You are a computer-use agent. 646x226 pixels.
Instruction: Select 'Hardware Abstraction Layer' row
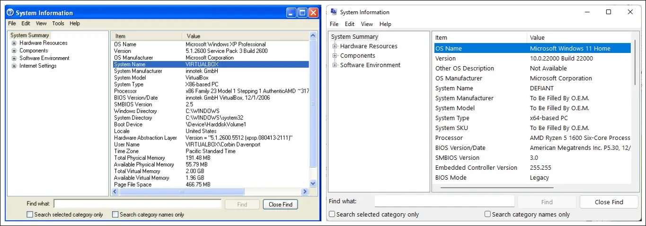[x=211, y=138]
